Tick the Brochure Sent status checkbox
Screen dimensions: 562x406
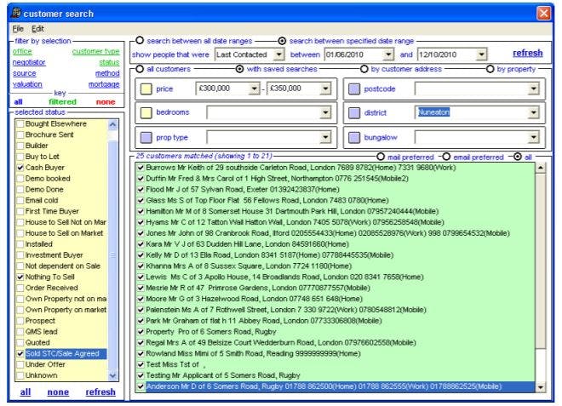pos(20,134)
